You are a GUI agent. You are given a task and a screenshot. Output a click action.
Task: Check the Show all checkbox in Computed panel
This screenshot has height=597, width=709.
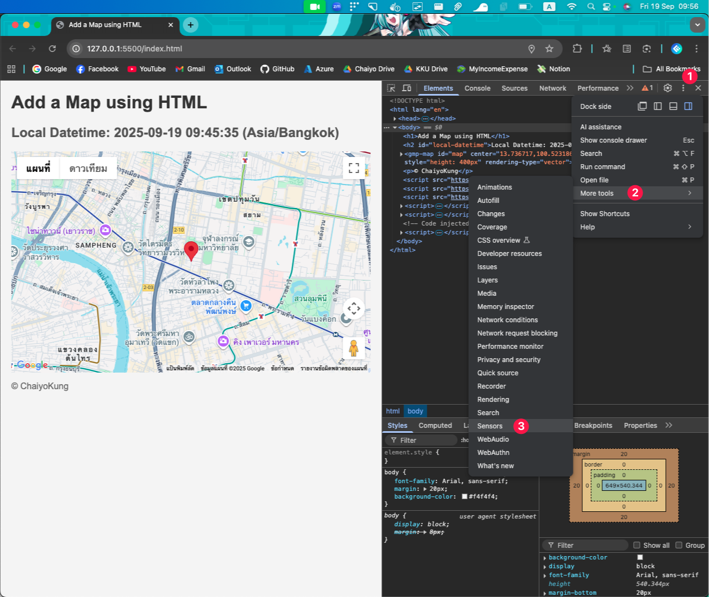point(637,545)
